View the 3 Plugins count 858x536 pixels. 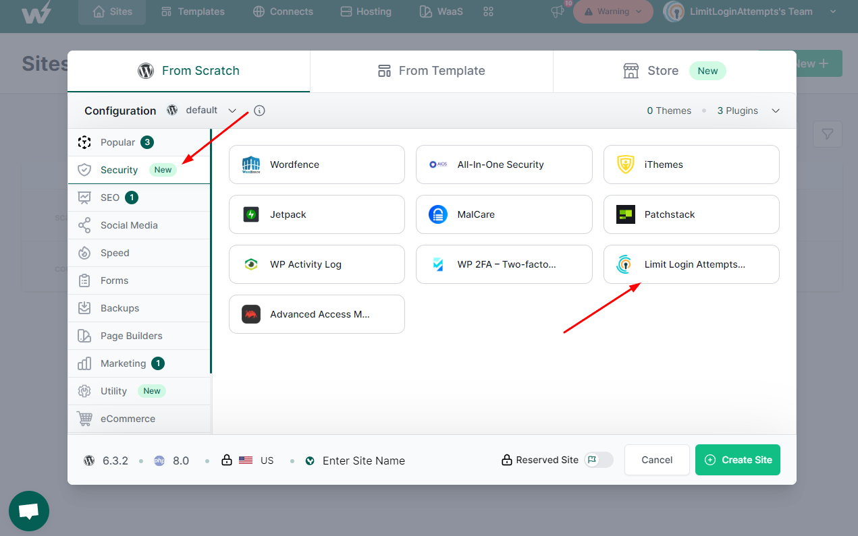[737, 111]
